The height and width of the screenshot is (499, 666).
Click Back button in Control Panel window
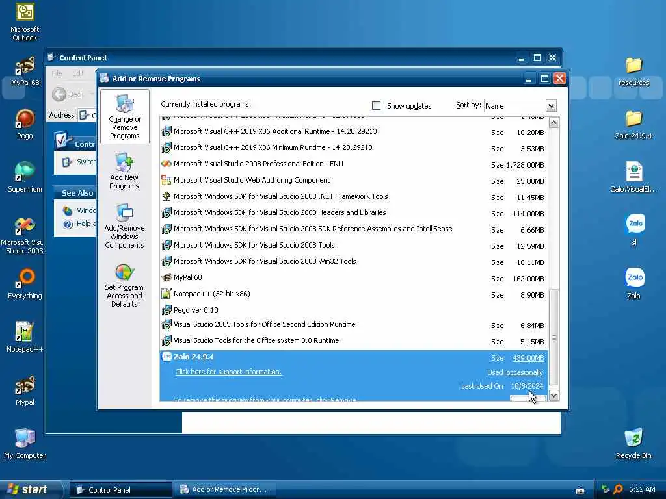tap(68, 94)
